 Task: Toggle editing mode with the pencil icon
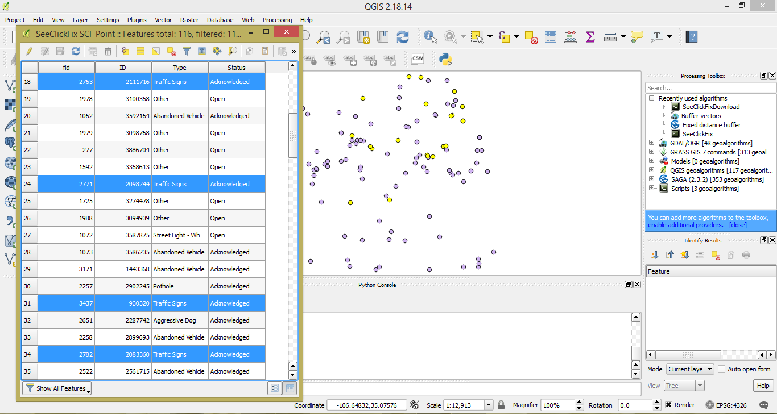pyautogui.click(x=29, y=51)
